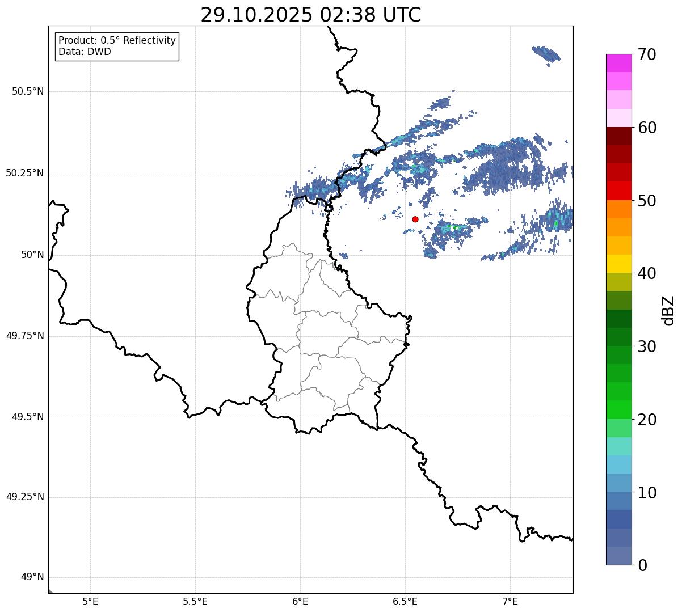Click the red station marker dot
Screen dimensions: 682x613
tap(415, 219)
